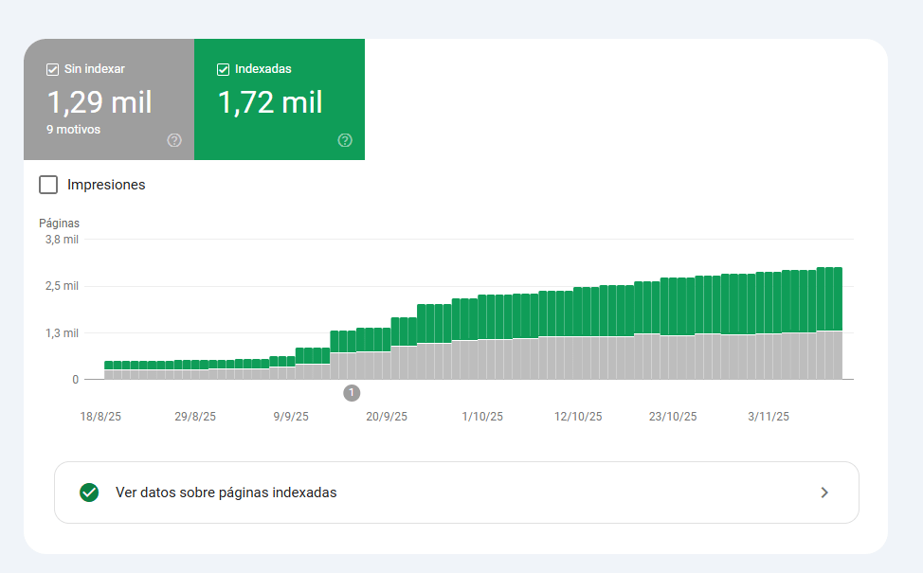Open the chevron arrow on indexed pages row
This screenshot has width=923, height=573.
[x=824, y=492]
